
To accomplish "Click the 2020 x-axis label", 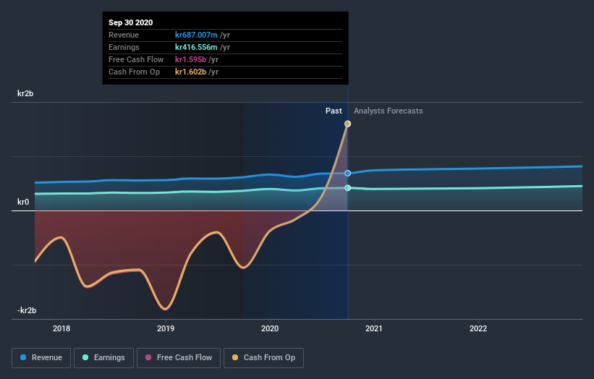I will (x=270, y=328).
